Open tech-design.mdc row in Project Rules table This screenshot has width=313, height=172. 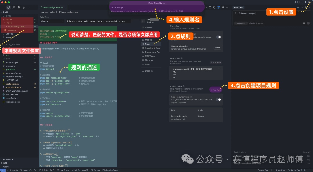[196, 117]
